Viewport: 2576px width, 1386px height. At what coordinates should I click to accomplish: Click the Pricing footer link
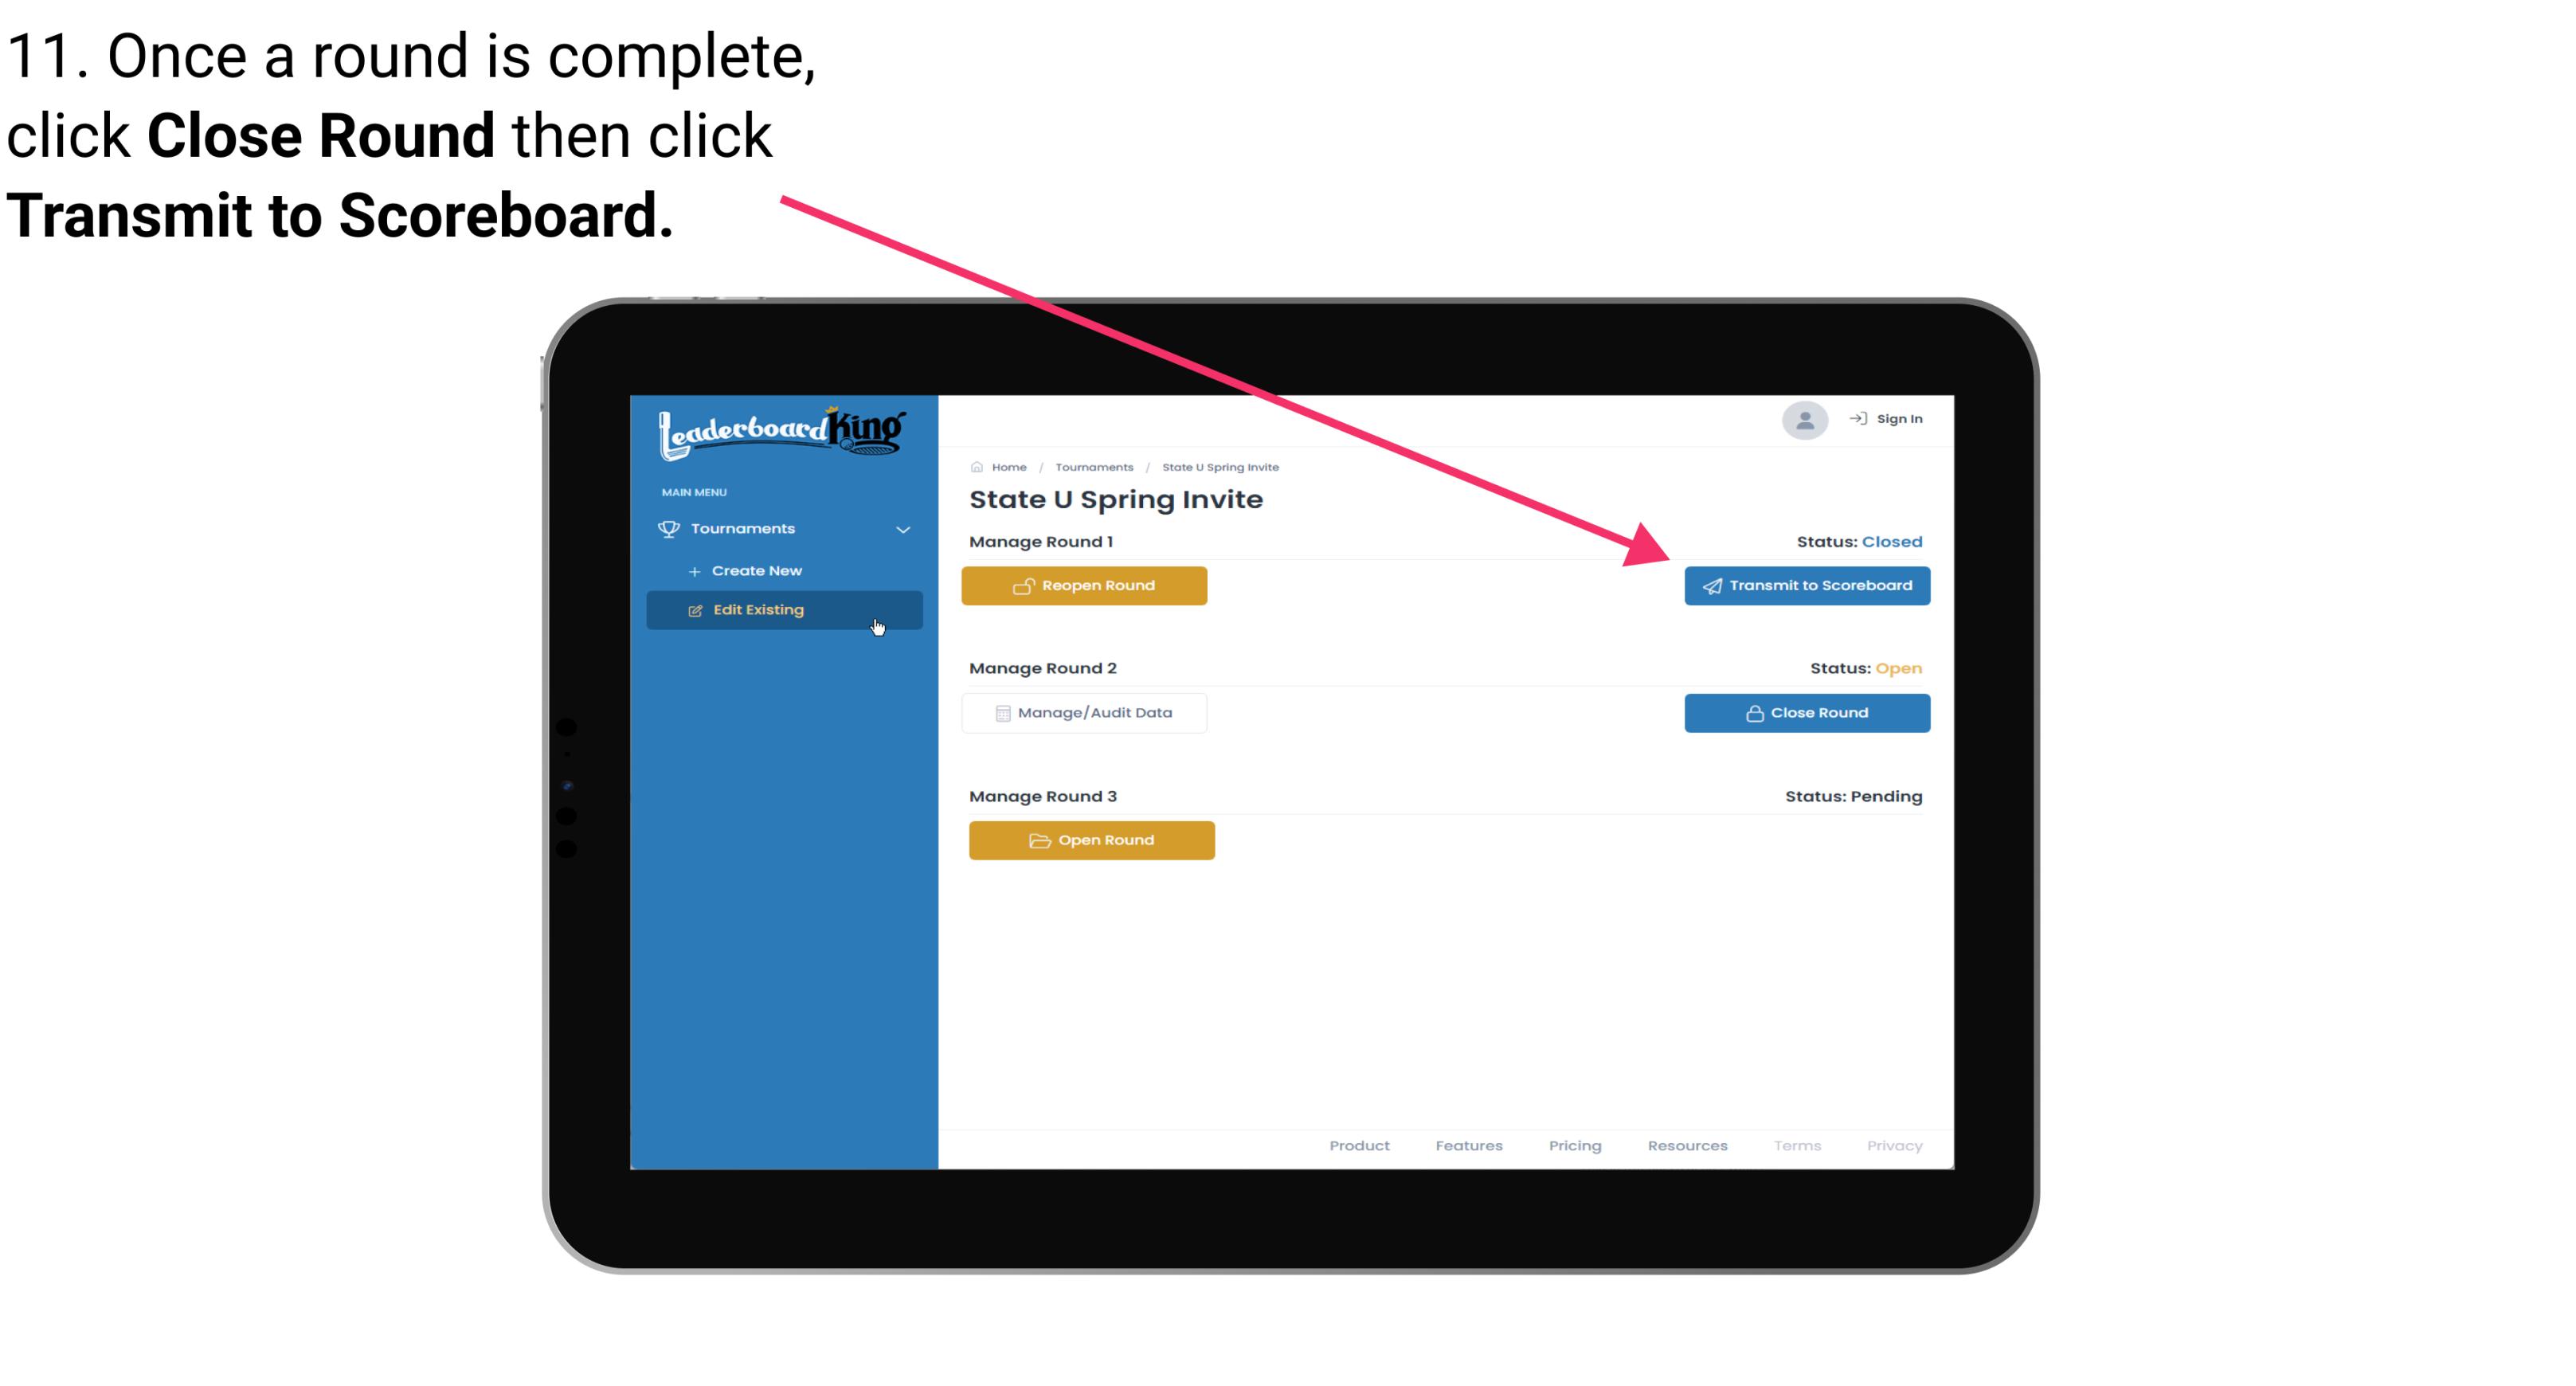(1575, 1145)
